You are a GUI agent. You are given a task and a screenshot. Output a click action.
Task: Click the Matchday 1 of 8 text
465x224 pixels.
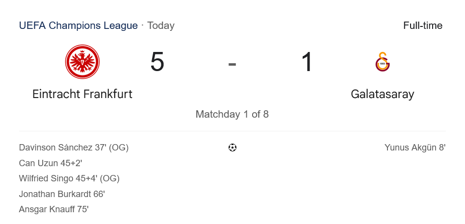coord(232,114)
